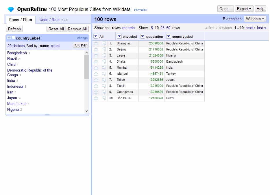Click the 20 choices link

click(x=16, y=46)
